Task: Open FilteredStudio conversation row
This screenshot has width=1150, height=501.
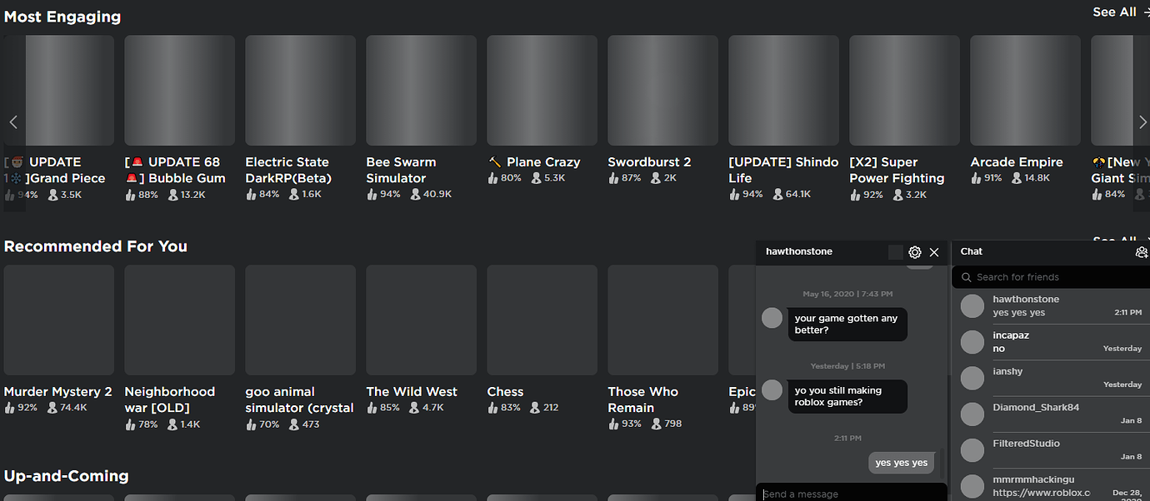Action: click(1051, 450)
